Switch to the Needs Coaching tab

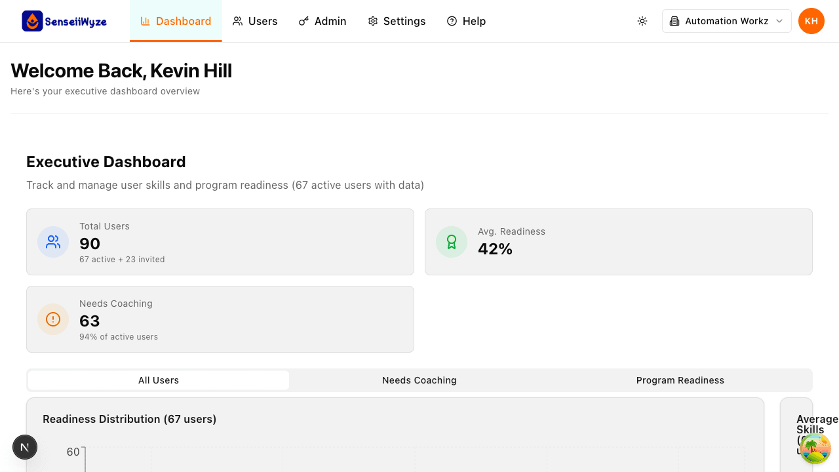419,380
